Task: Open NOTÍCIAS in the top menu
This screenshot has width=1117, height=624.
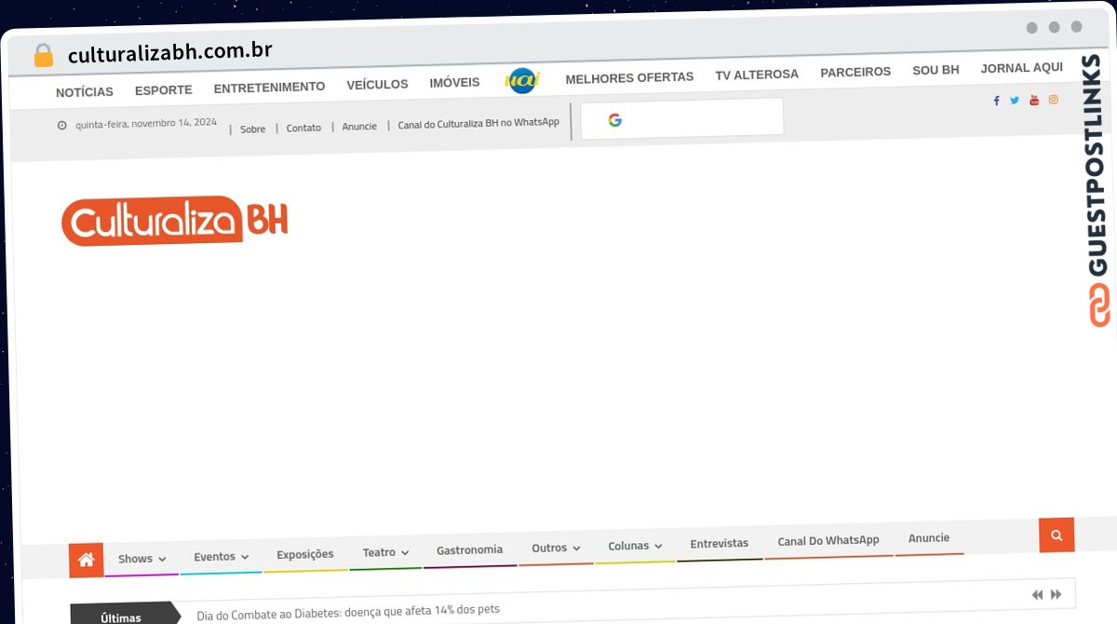Action: (85, 91)
